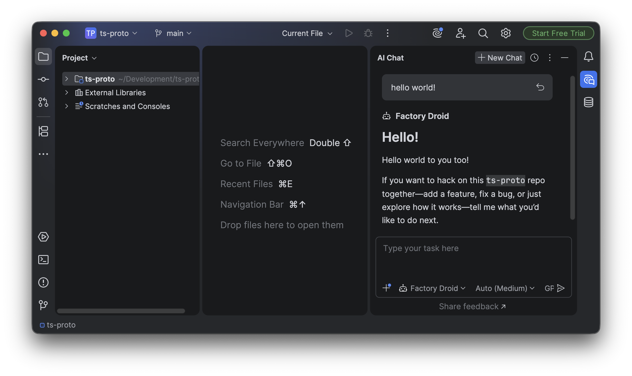The height and width of the screenshot is (376, 632).
Task: Expand the ts-proto tree node
Action: point(67,79)
